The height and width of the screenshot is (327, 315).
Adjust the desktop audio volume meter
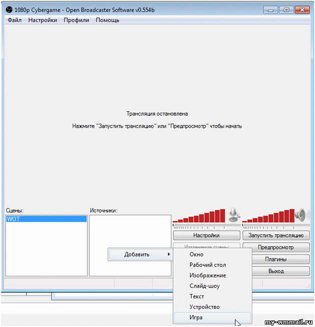pyautogui.click(x=268, y=216)
